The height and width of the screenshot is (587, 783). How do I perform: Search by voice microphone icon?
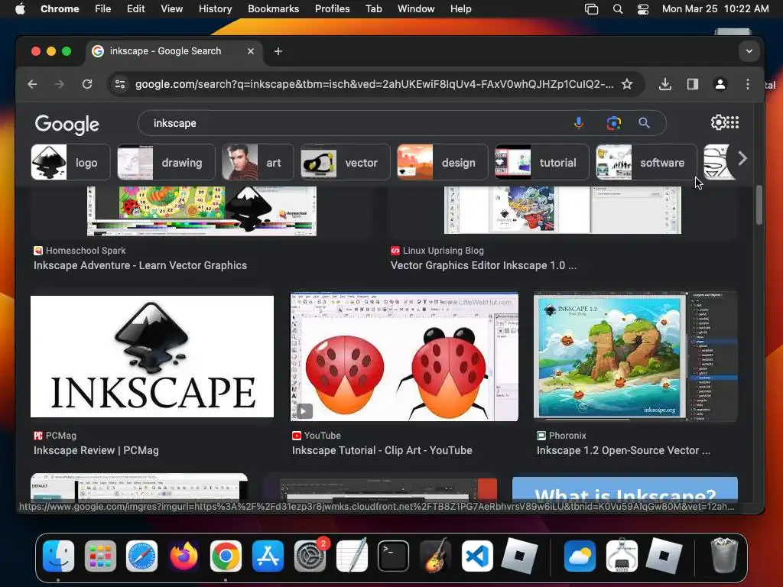(x=579, y=123)
